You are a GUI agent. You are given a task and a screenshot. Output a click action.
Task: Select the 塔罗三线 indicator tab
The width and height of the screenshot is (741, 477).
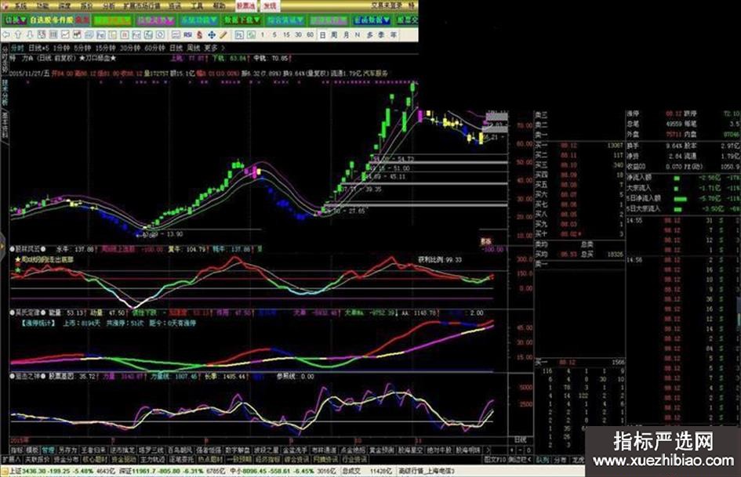(151, 450)
